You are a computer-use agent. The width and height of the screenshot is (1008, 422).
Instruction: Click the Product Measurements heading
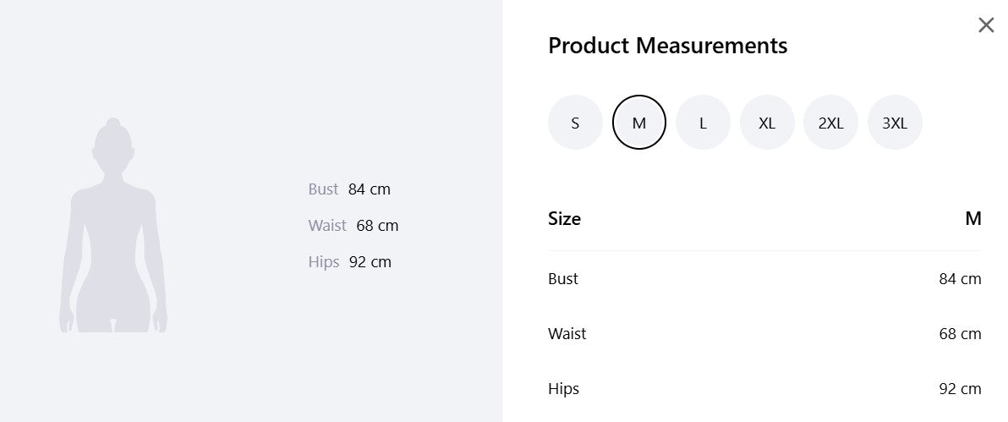tap(667, 46)
